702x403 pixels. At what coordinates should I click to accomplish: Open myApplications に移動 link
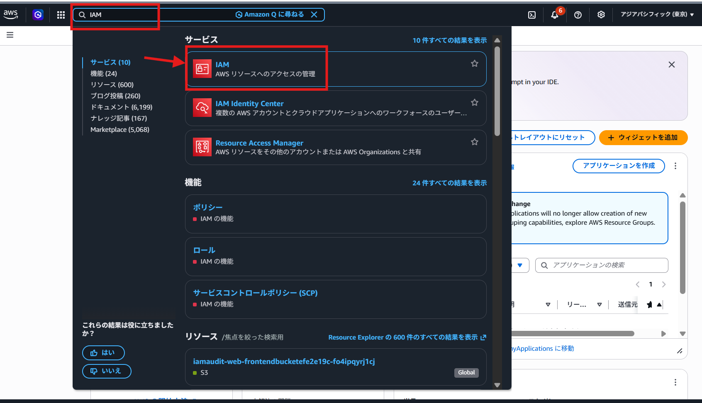pos(543,349)
